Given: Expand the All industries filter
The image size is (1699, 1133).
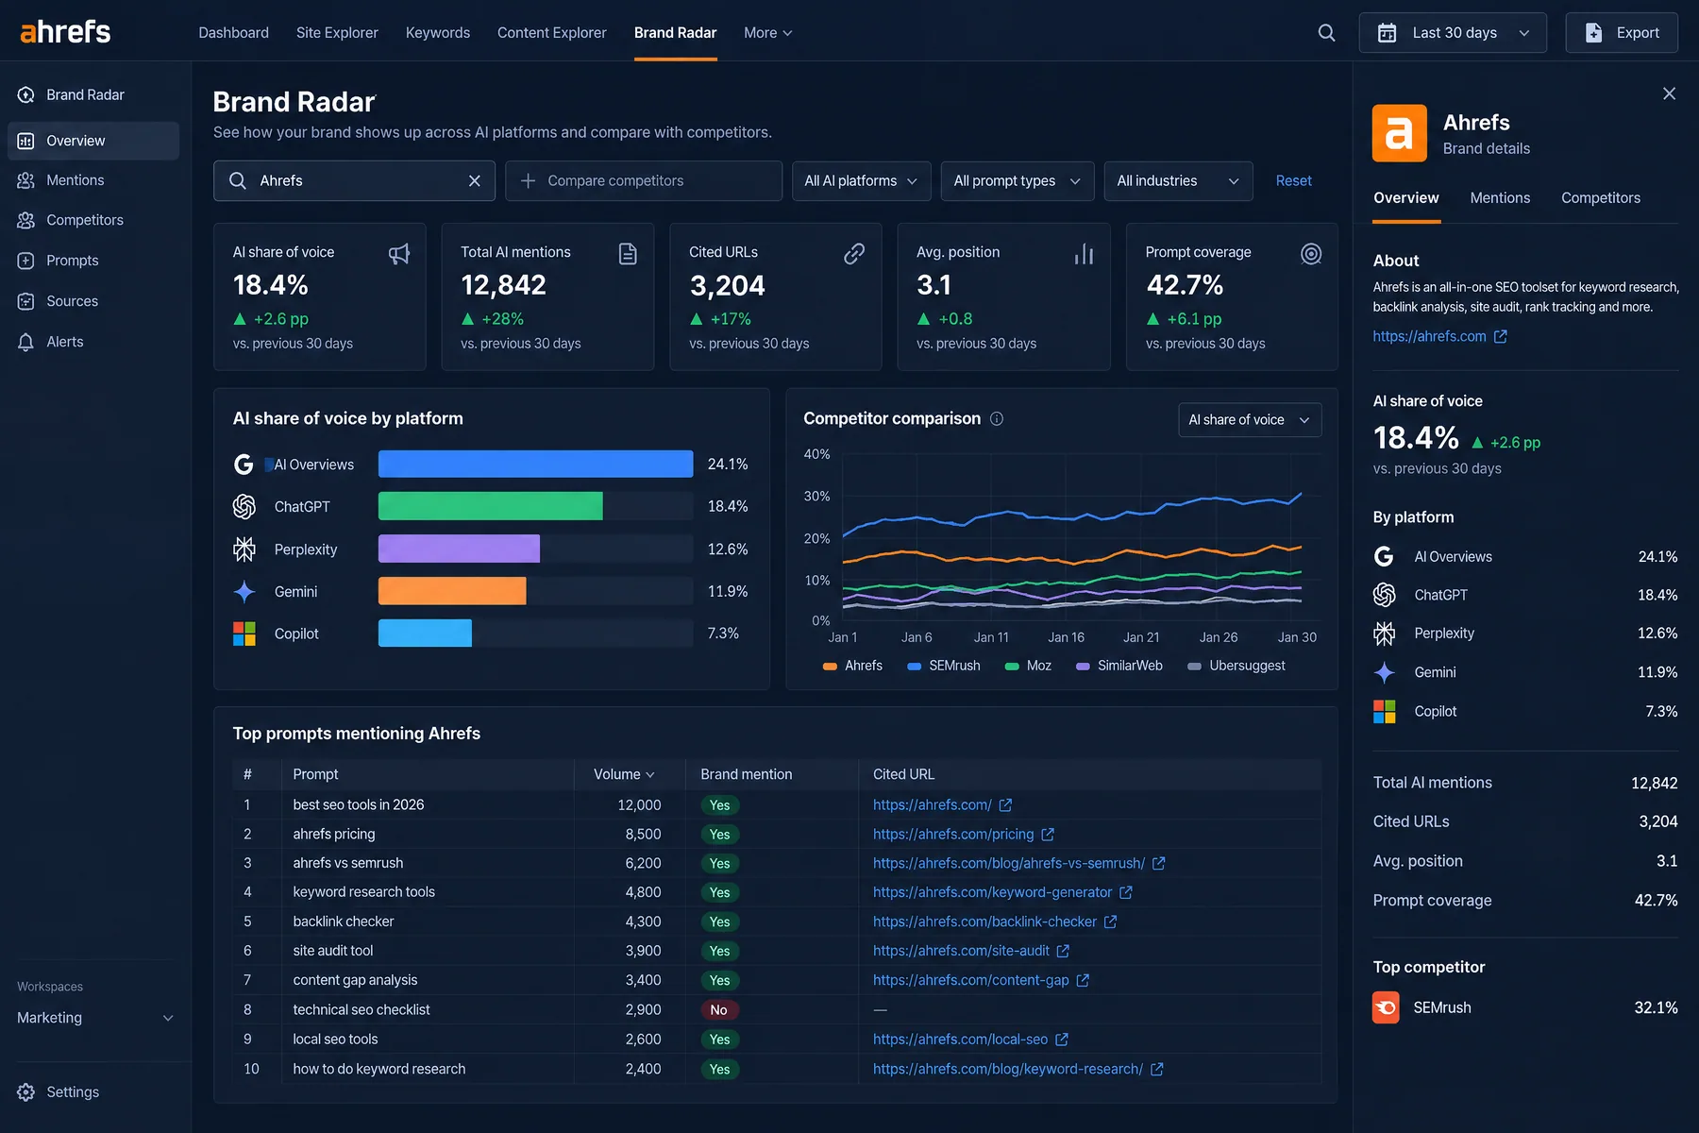Looking at the screenshot, I should (x=1178, y=180).
